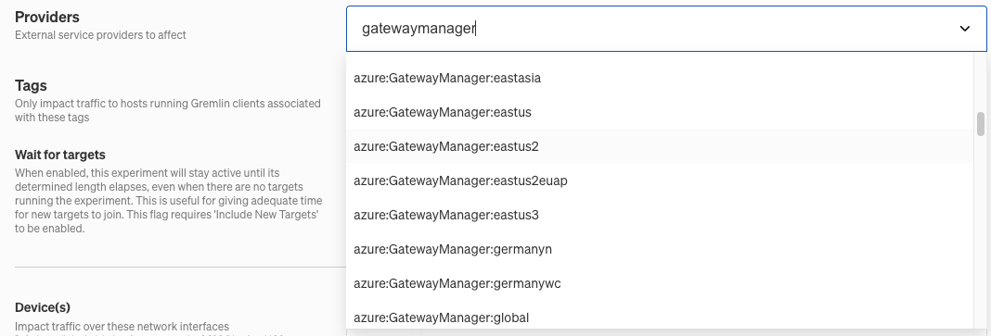
Task: Select azure:GatewayManager:global option
Action: (659, 317)
